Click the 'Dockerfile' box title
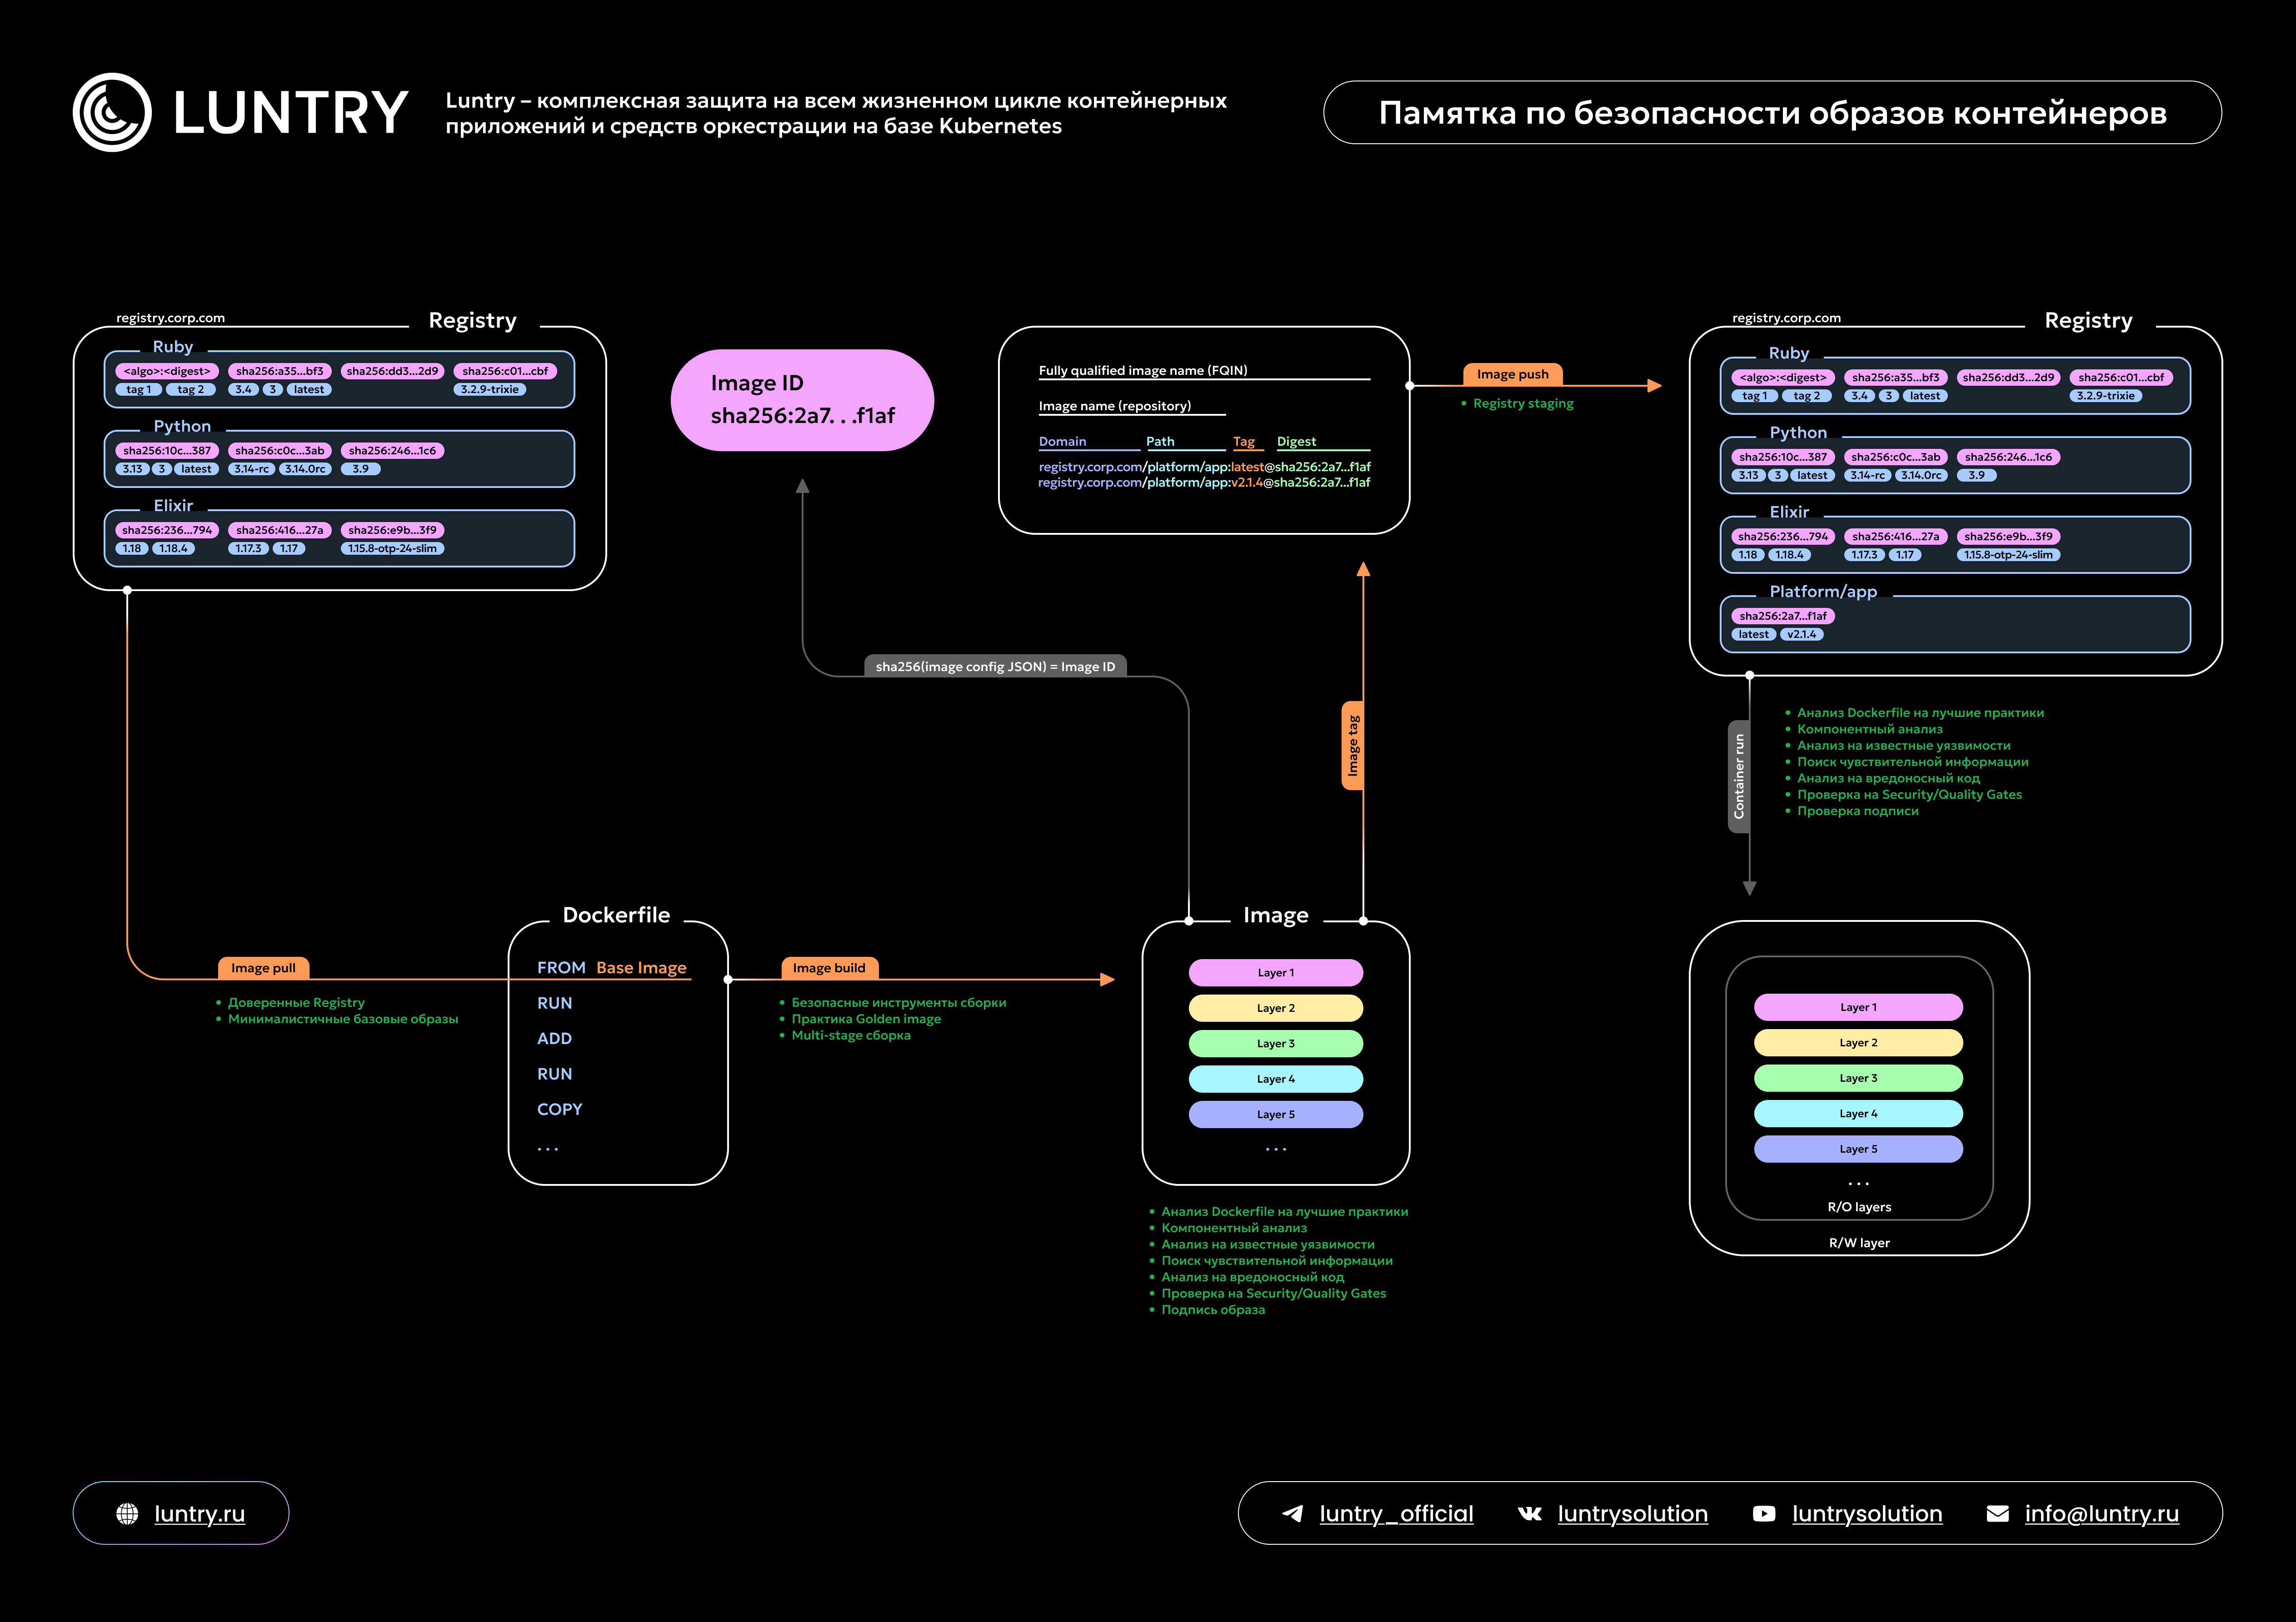The height and width of the screenshot is (1622, 2296). [616, 914]
